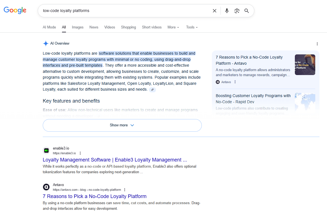Click the enable3.io site name

(61, 148)
